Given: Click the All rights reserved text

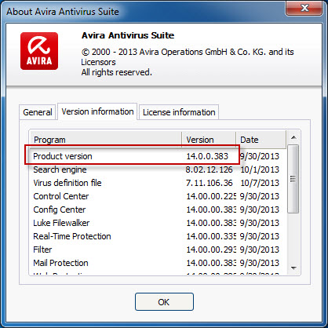Looking at the screenshot, I should tap(116, 72).
